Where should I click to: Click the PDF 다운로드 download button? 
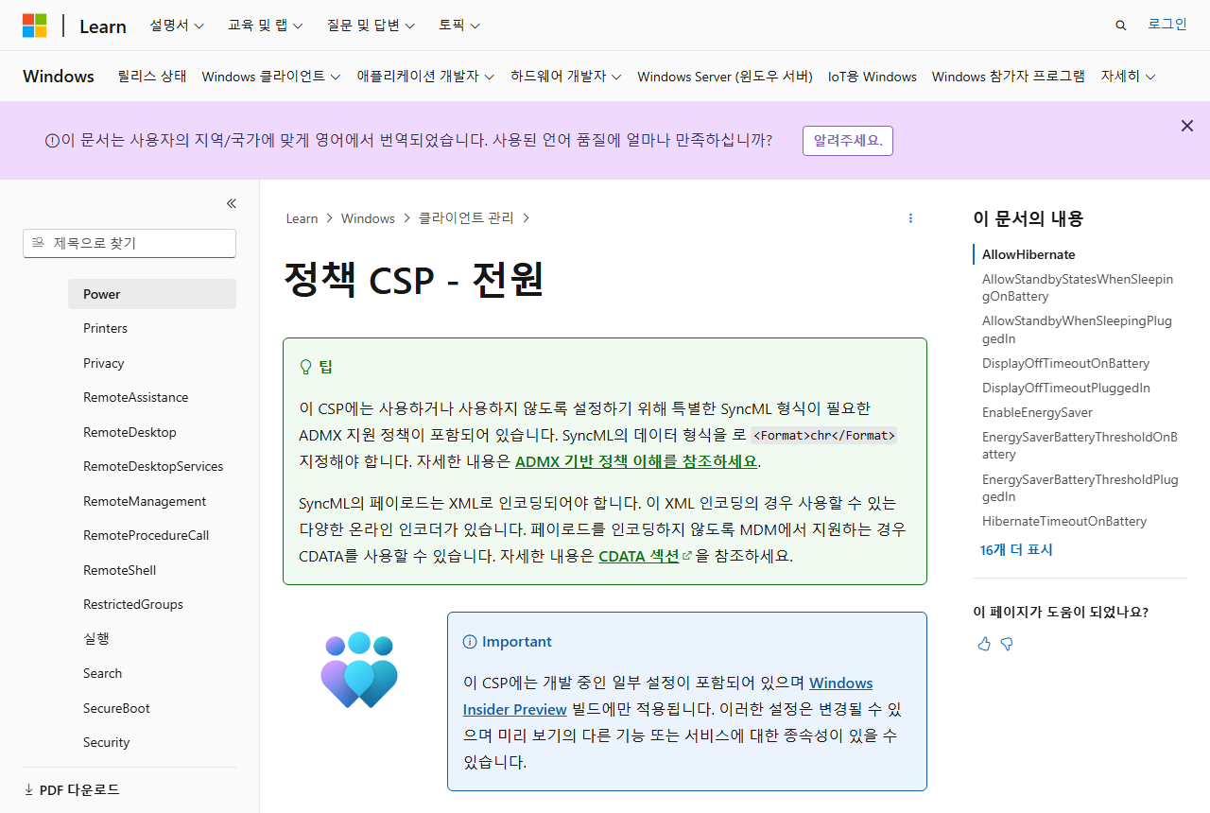click(x=72, y=789)
